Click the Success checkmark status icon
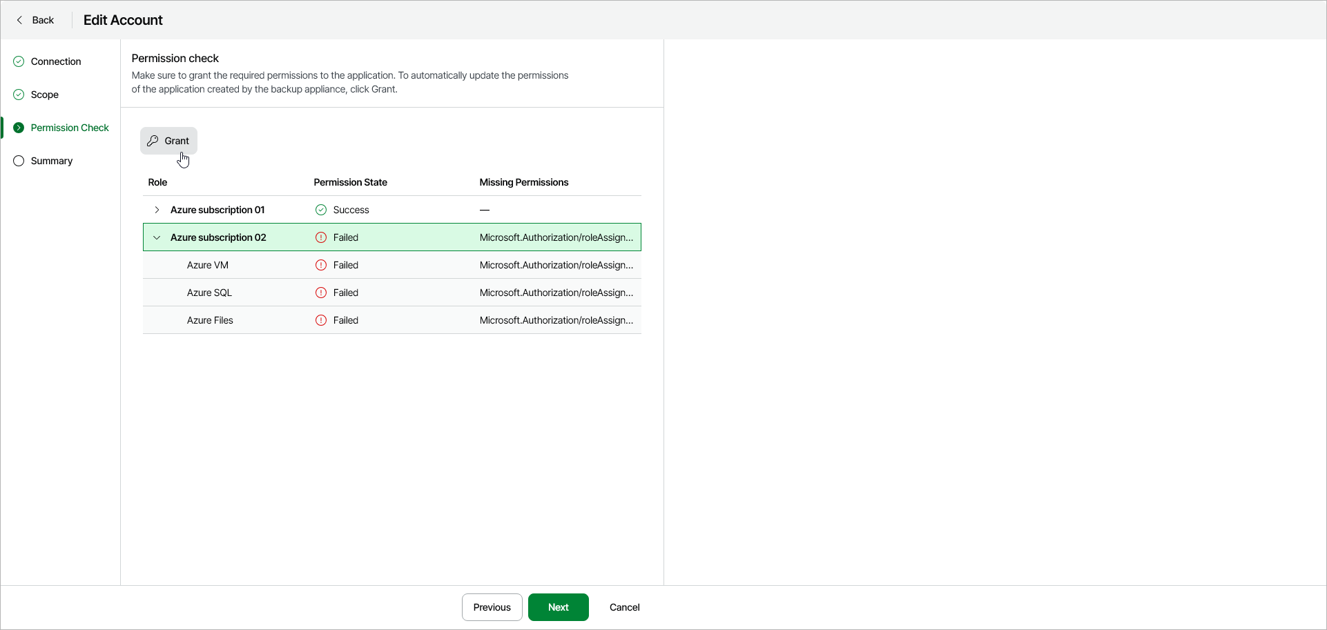Image resolution: width=1327 pixels, height=630 pixels. coord(321,210)
